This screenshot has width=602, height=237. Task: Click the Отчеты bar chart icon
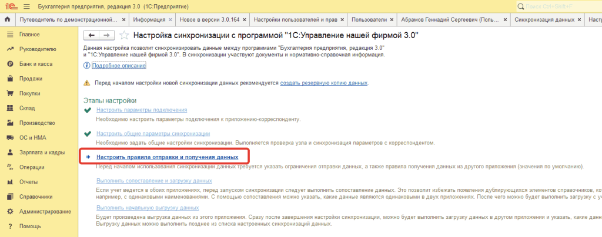point(11,182)
